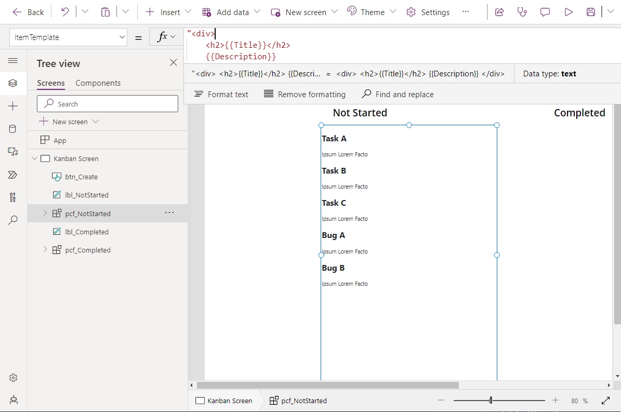Viewport: 621px width, 412px height.
Task: Select the Power Automate icon in the left rail
Action: (x=14, y=175)
